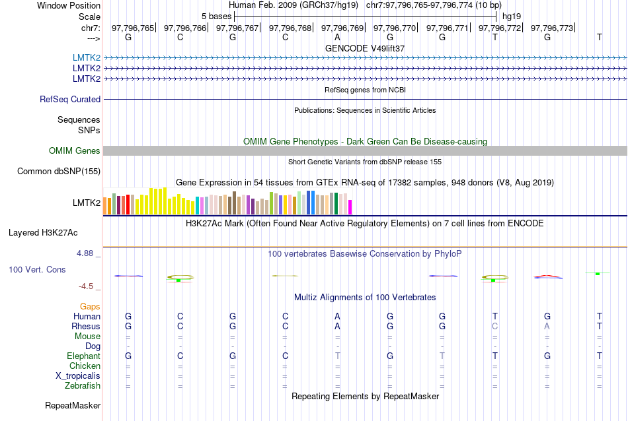Image resolution: width=628 pixels, height=421 pixels.
Task: Click the reference base A in the chr7 ruler row
Action: pyautogui.click(x=337, y=37)
